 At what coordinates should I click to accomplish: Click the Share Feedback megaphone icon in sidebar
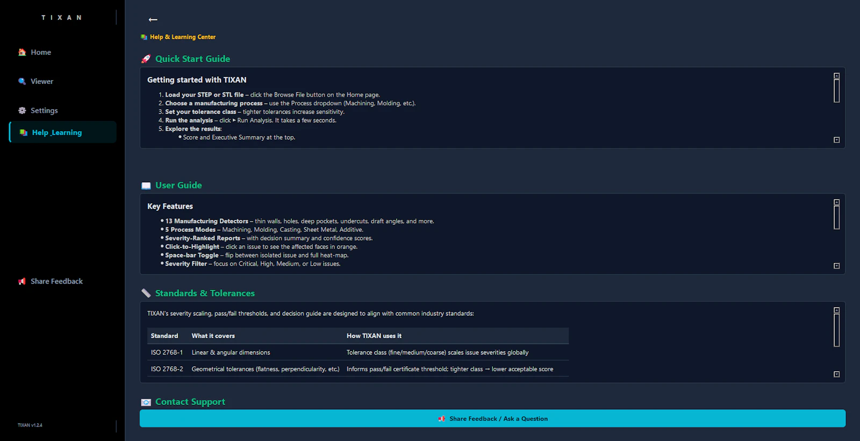(x=22, y=281)
